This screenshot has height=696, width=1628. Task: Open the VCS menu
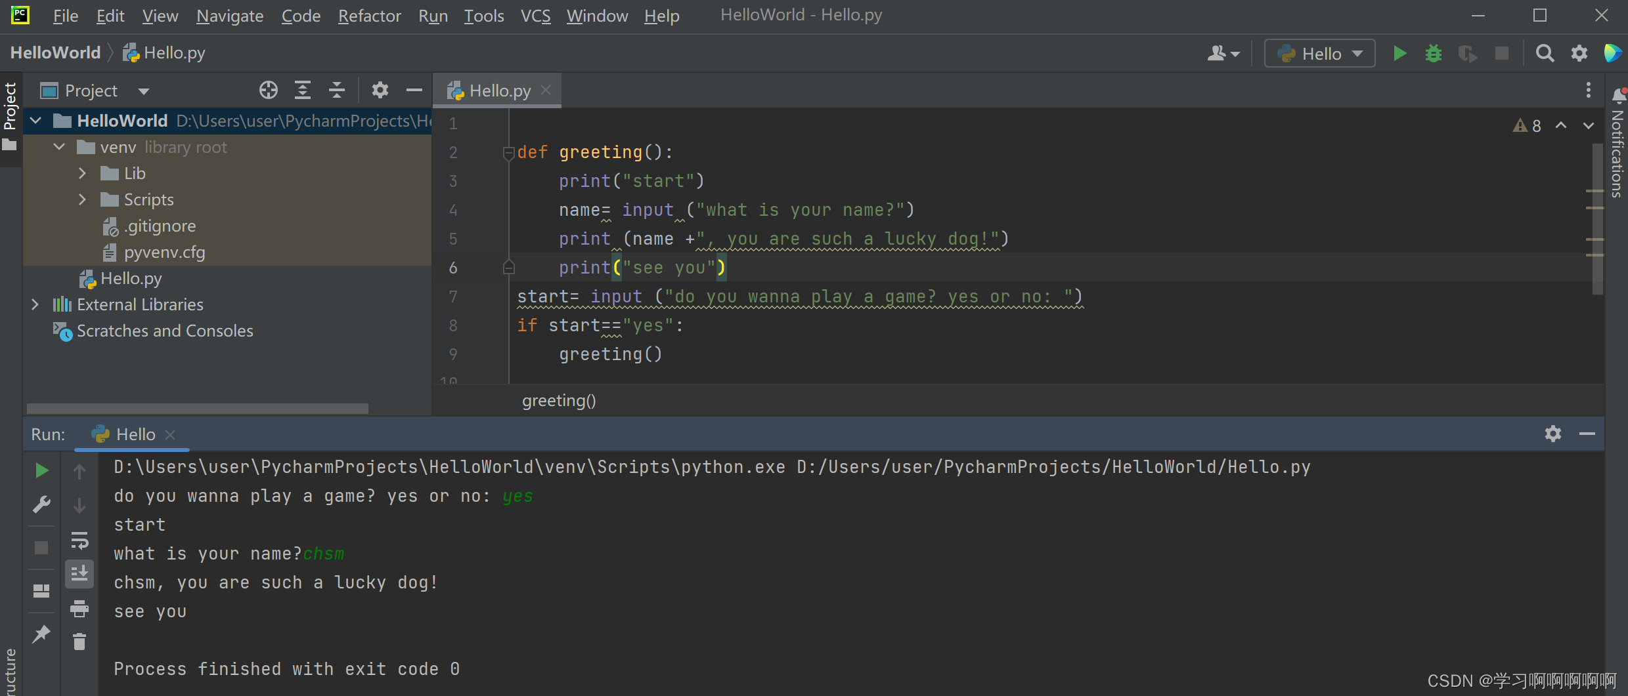tap(535, 16)
